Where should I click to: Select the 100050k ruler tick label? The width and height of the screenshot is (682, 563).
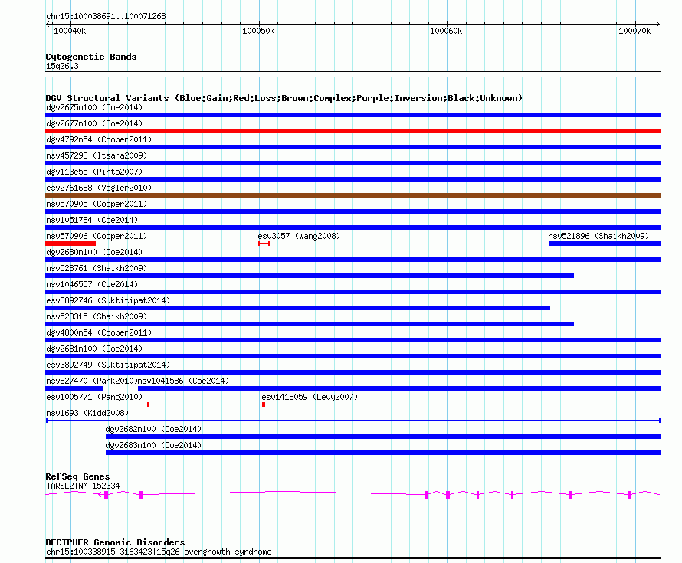point(258,31)
